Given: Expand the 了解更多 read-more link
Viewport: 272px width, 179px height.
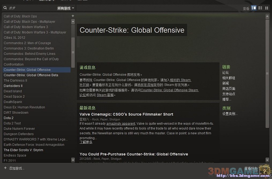Looking at the screenshot, I should (x=86, y=142).
